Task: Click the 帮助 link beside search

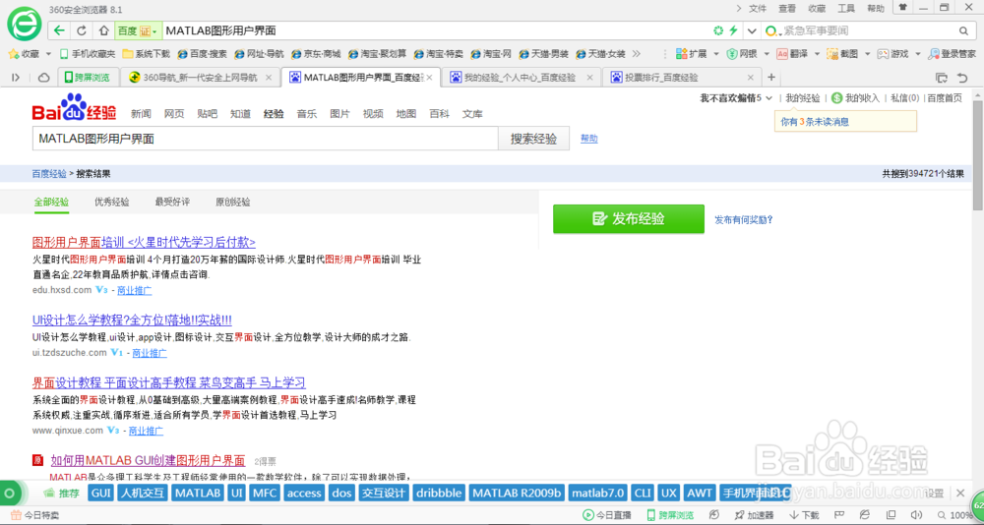Action: 589,139
